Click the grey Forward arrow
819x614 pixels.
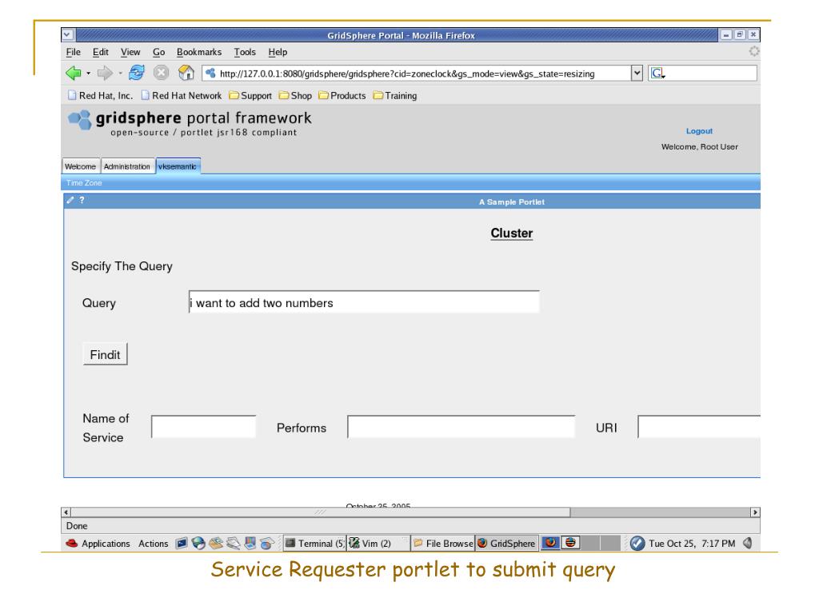[x=105, y=73]
